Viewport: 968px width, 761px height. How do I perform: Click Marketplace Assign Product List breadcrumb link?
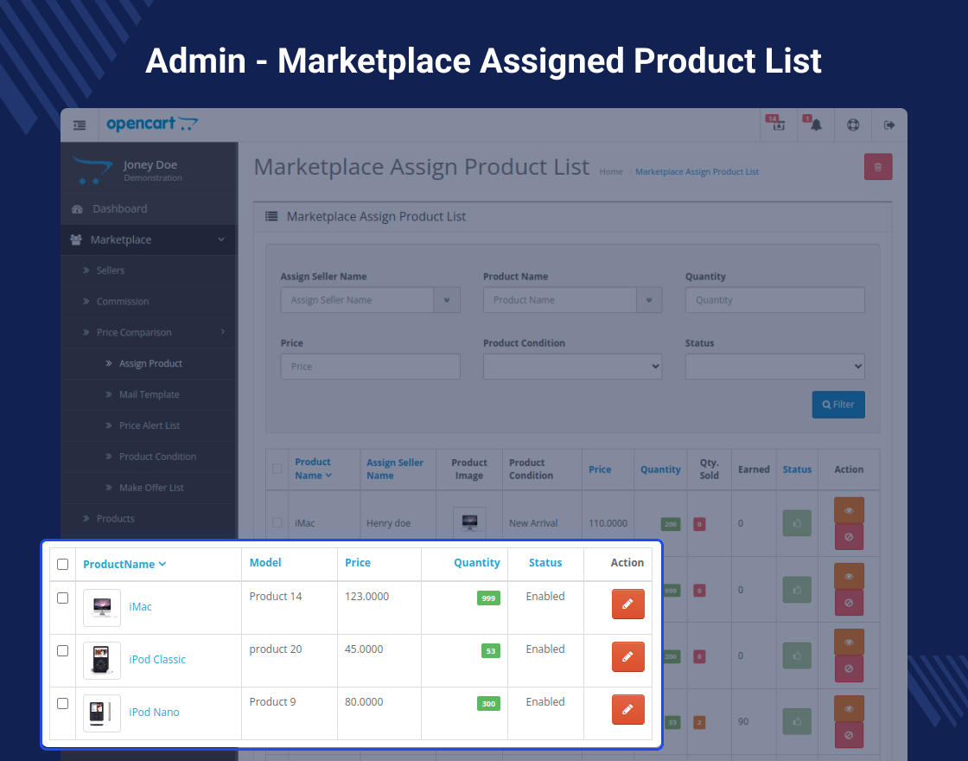(697, 172)
